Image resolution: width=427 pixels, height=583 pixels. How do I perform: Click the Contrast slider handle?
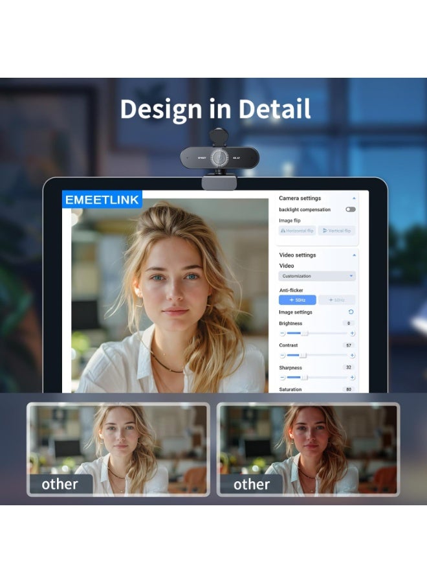302,356
